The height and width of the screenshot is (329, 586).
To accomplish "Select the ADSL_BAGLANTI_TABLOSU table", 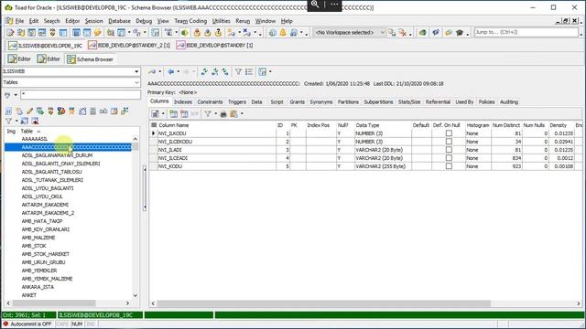I will [x=51, y=172].
